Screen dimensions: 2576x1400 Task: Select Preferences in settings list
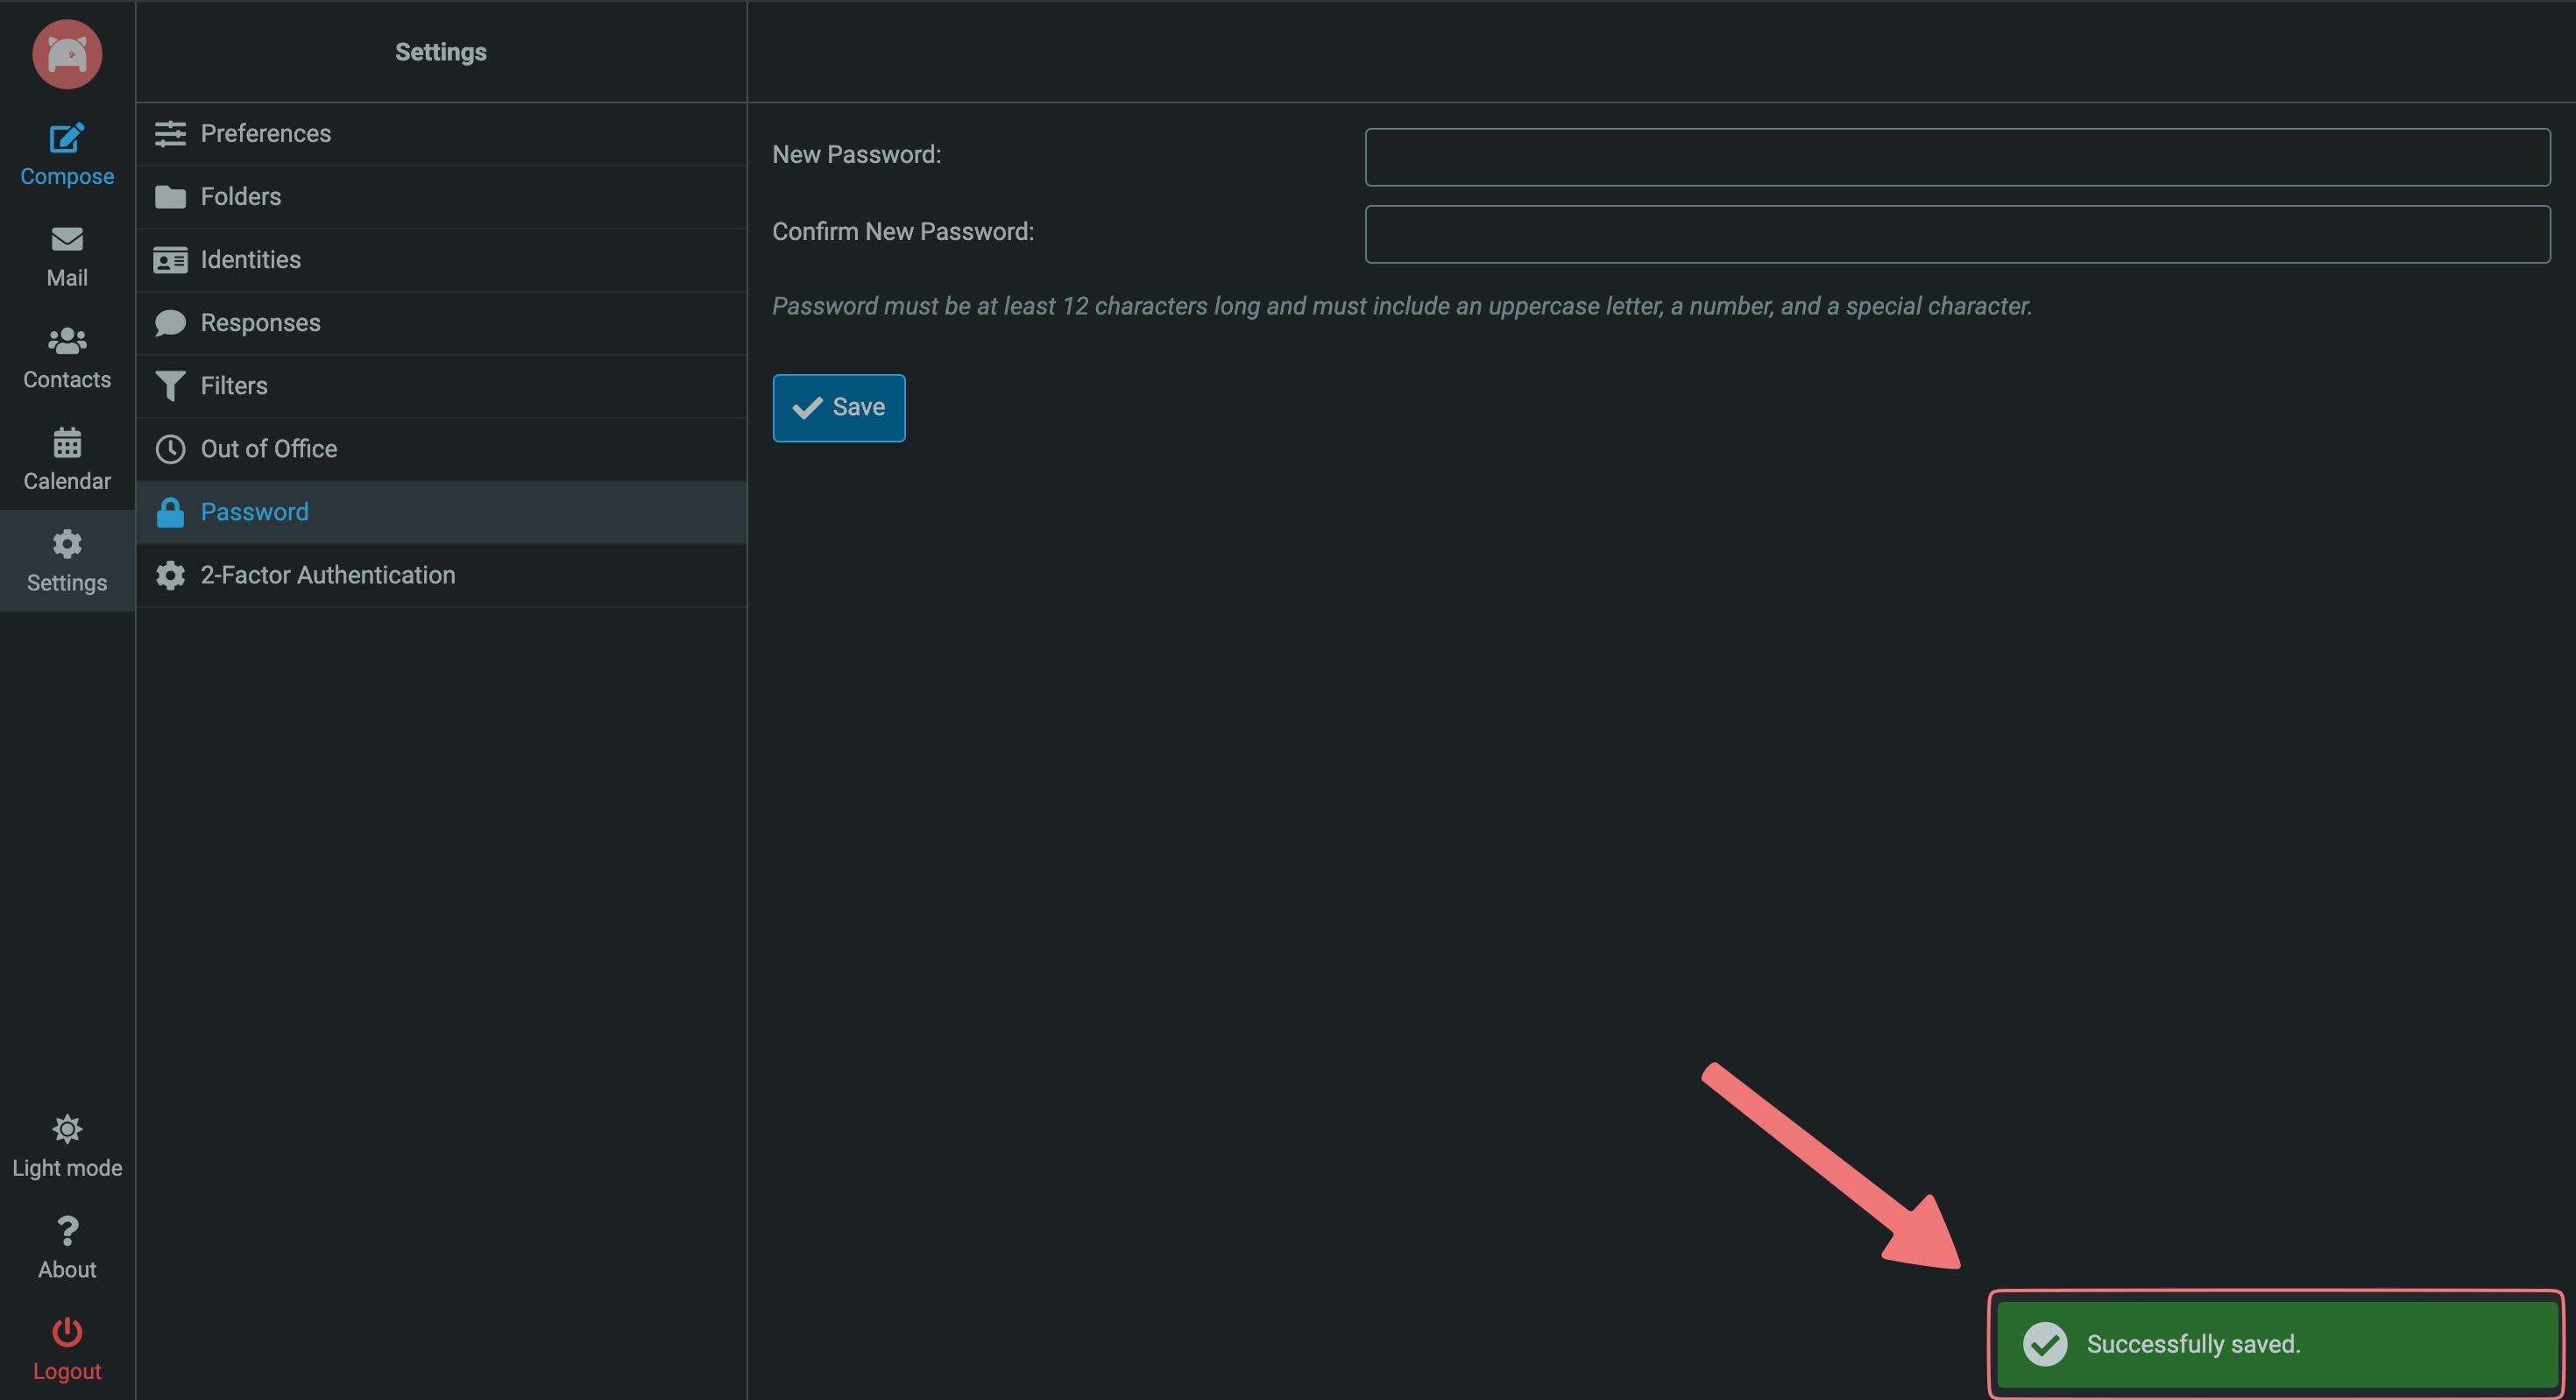click(x=265, y=133)
